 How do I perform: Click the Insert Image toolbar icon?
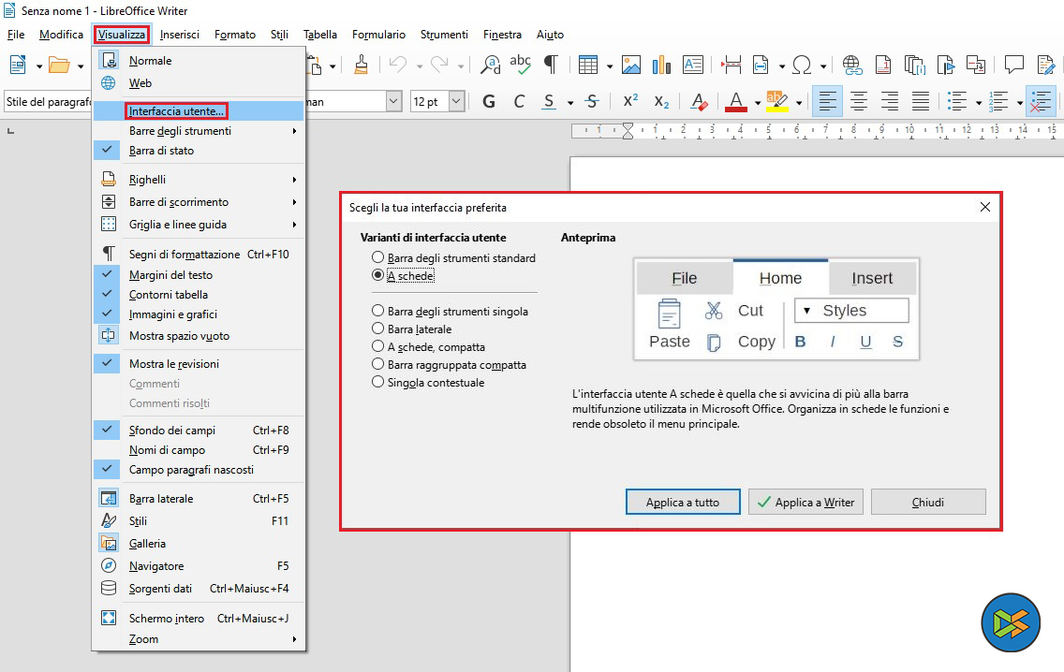point(631,65)
